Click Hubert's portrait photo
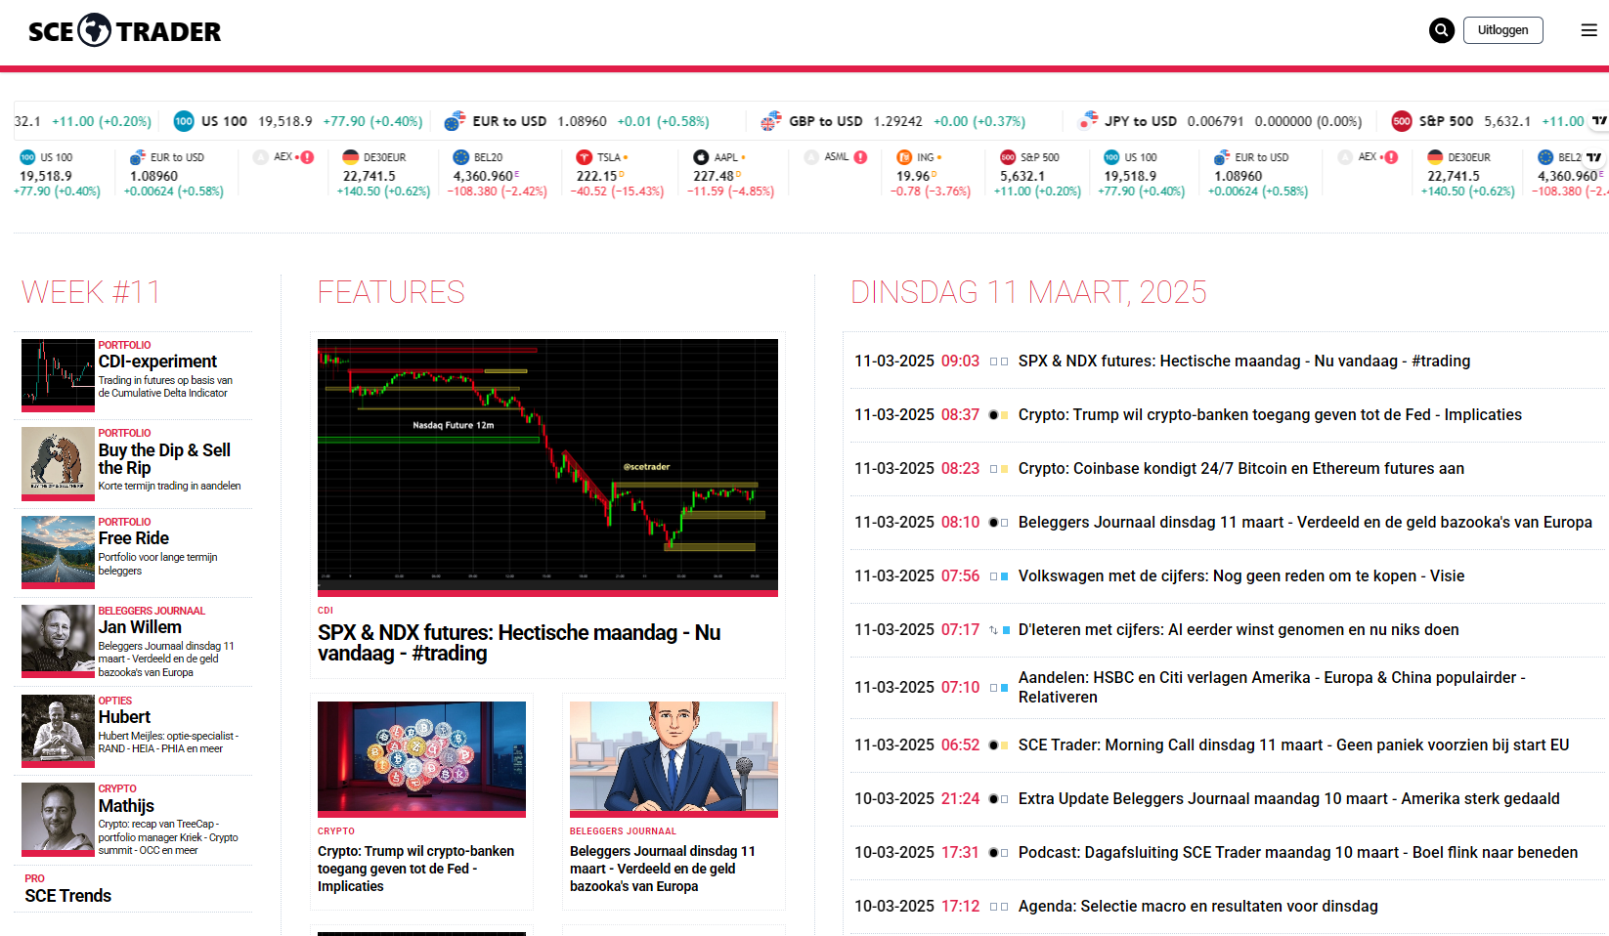 (58, 731)
